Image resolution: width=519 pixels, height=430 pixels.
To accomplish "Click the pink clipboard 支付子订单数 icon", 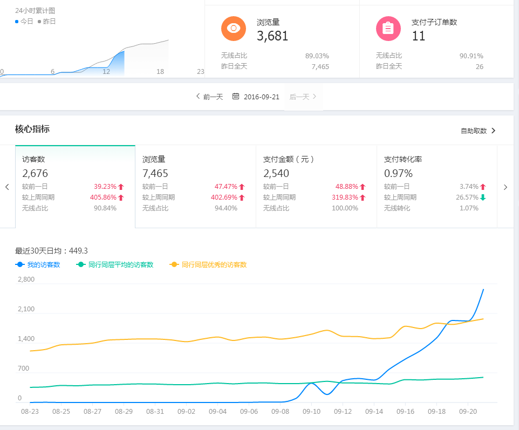I will tap(388, 29).
